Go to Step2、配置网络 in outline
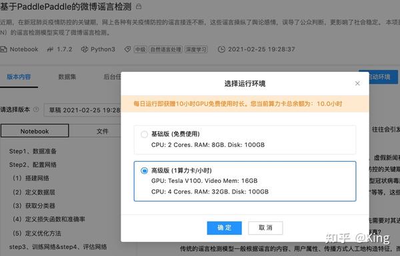 (x=33, y=165)
